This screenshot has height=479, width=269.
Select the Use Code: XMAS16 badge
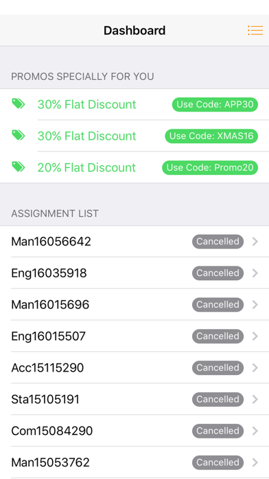click(211, 136)
